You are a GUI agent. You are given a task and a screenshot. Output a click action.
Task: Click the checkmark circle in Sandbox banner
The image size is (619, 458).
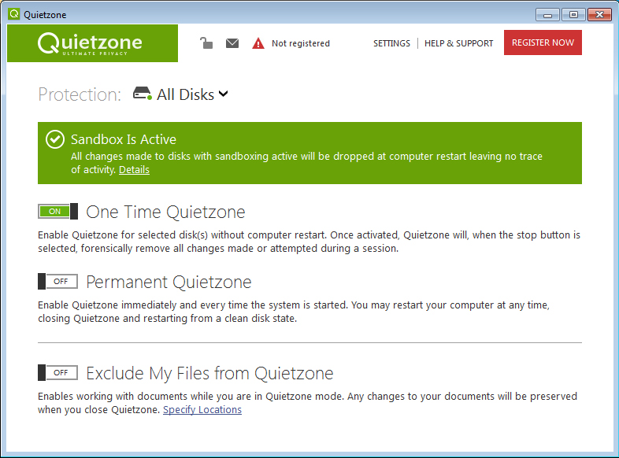[54, 139]
